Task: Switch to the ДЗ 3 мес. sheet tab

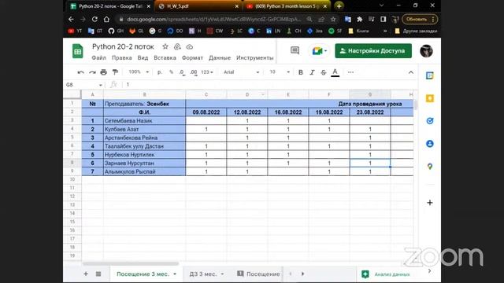Action: point(203,274)
